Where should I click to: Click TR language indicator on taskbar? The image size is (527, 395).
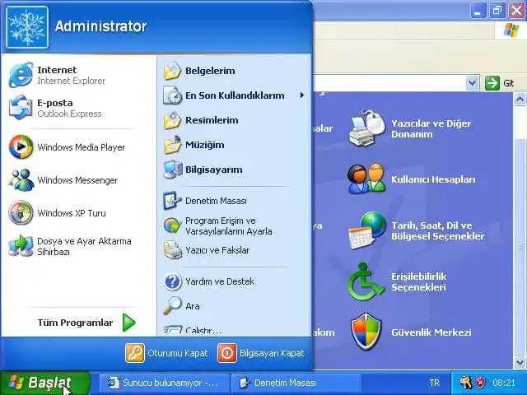pos(434,383)
